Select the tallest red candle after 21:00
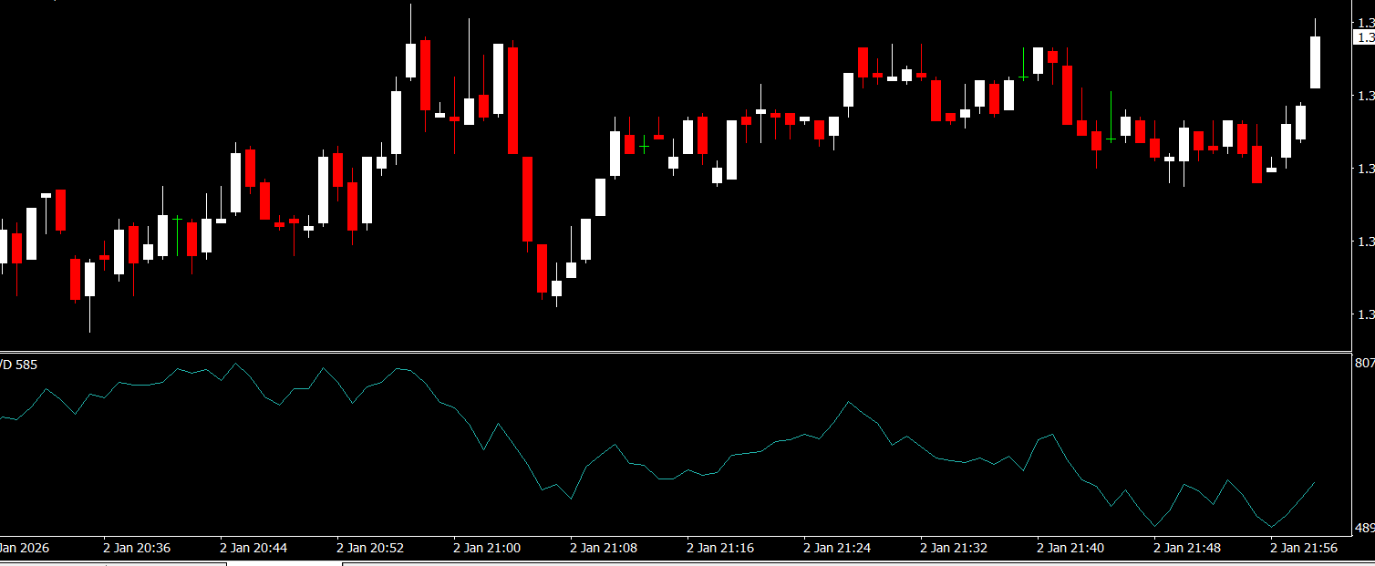This screenshot has height=566, width=1375. coord(527,199)
